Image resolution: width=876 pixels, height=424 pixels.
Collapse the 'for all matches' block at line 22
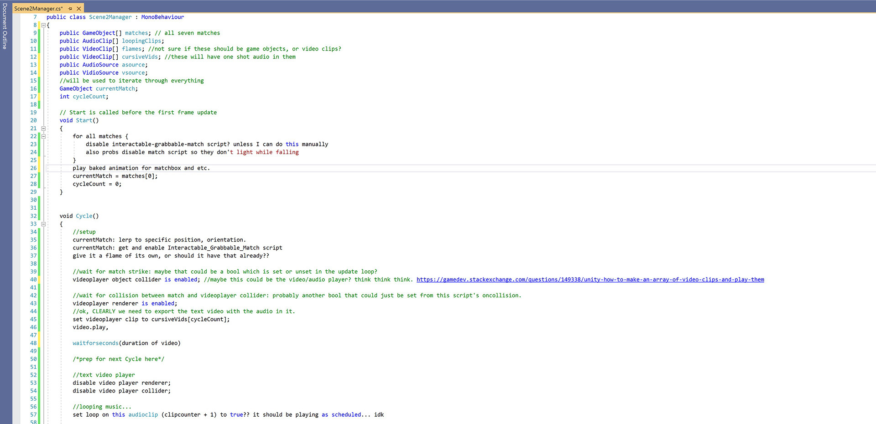point(44,136)
